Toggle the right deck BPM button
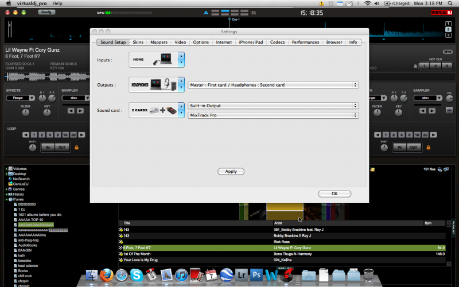 click(448, 52)
